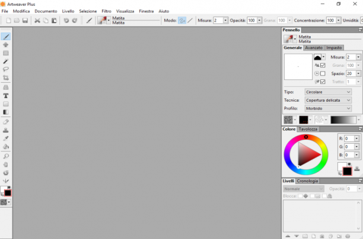Click the Save diskette icon
This screenshot has height=239, width=363.
pyautogui.click(x=25, y=20)
